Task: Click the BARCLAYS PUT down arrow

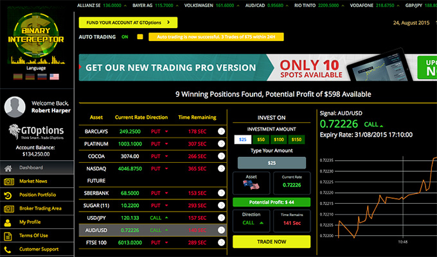Action: coord(166,131)
